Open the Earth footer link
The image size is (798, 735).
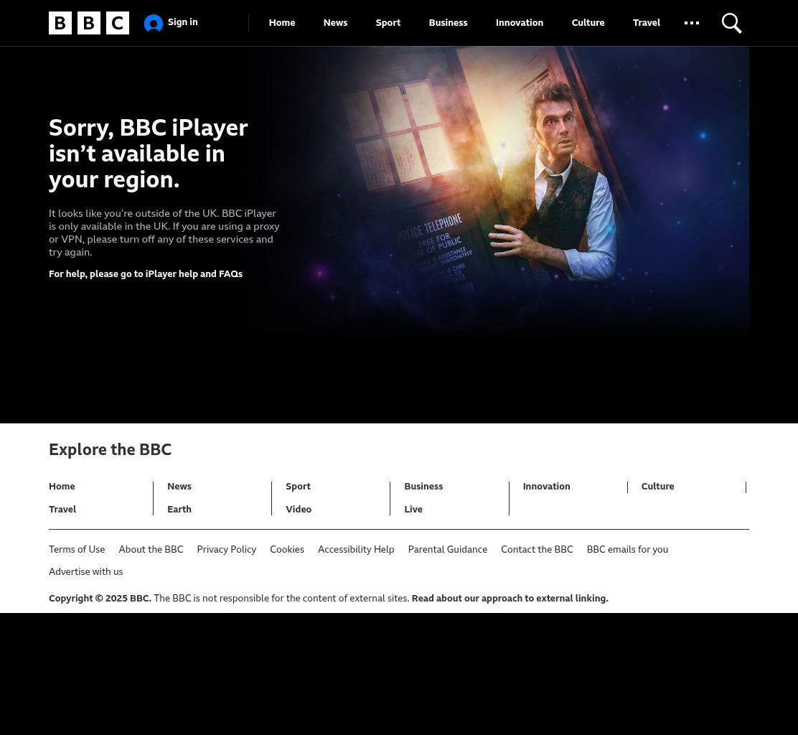179,509
